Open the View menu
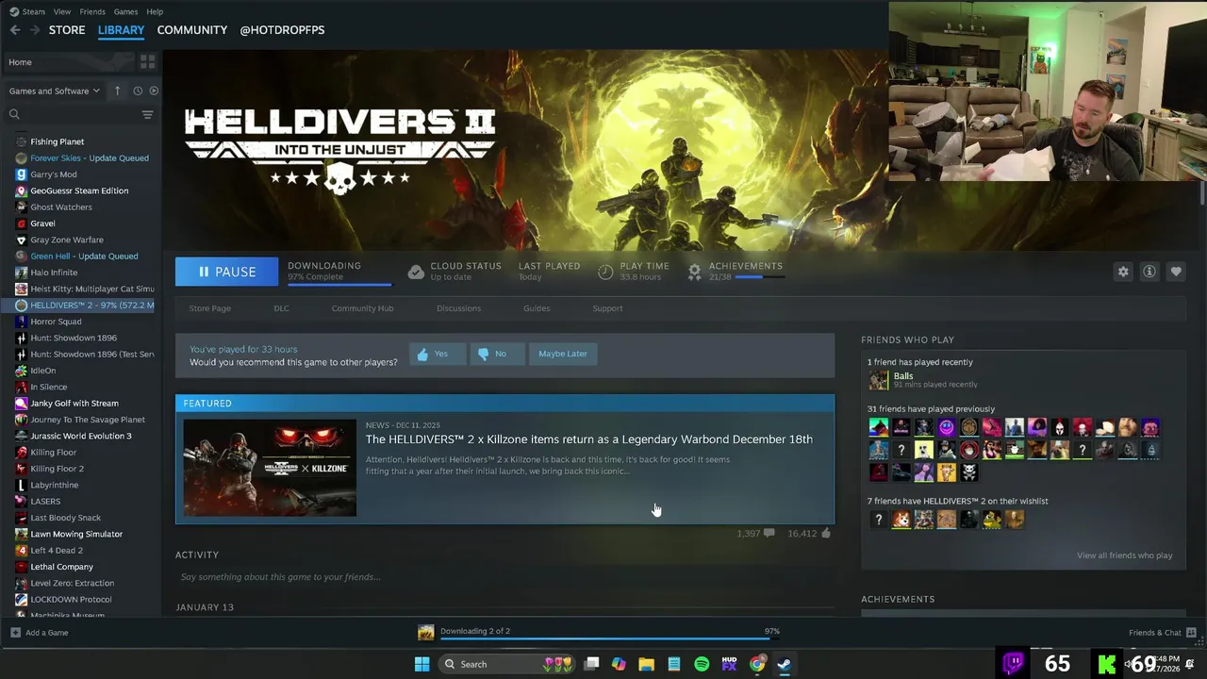 (62, 11)
